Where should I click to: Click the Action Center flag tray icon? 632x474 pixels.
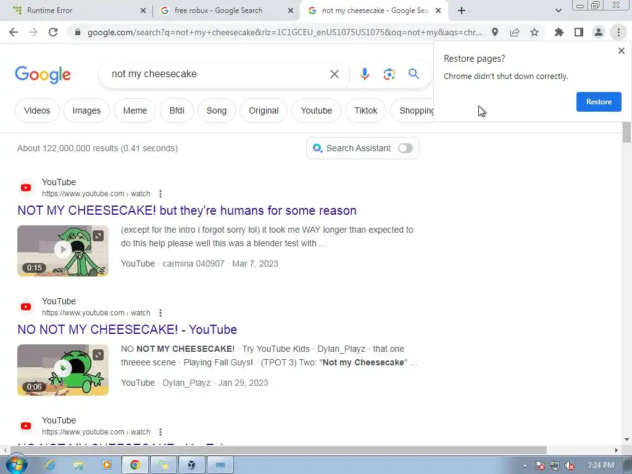pyautogui.click(x=539, y=465)
